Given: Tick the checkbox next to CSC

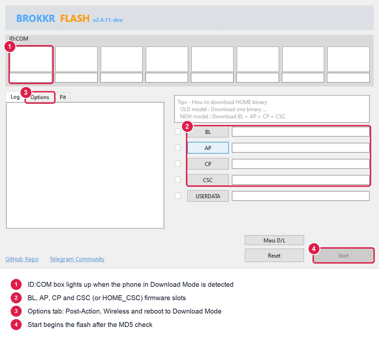Looking at the screenshot, I should pos(178,180).
